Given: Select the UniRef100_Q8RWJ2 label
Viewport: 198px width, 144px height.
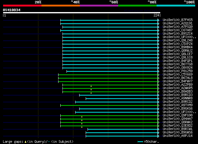Looking at the screenshot, I should (178, 51).
